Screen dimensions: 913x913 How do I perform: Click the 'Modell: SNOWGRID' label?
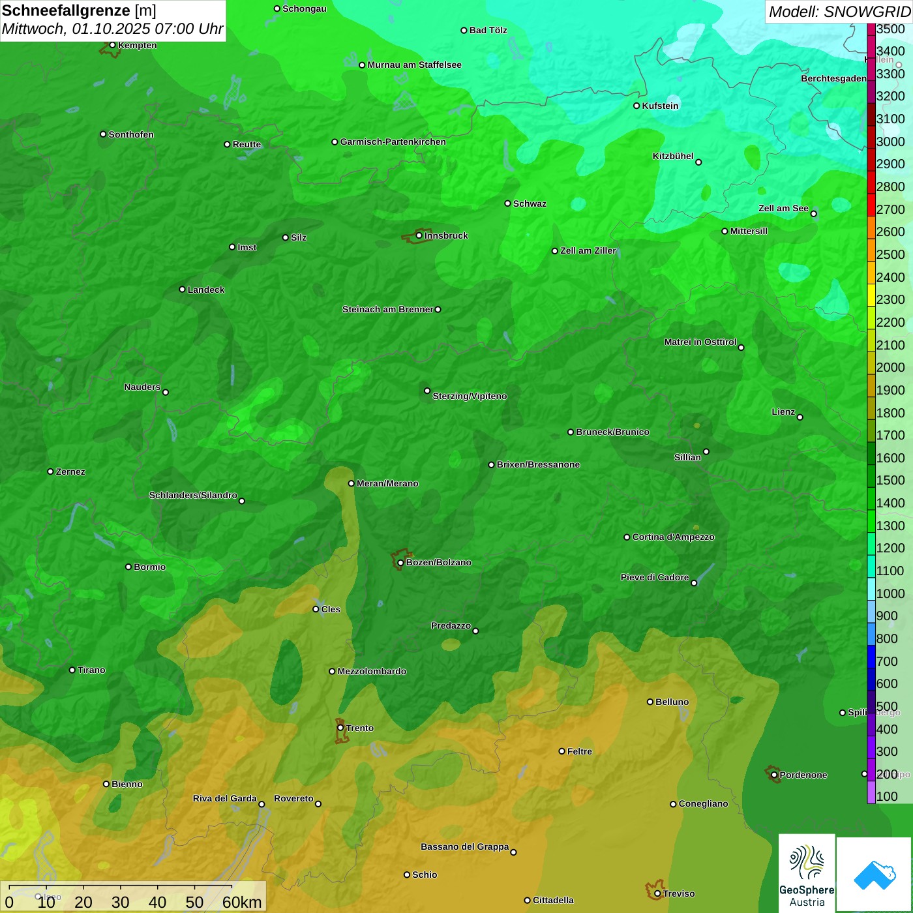pos(840,12)
